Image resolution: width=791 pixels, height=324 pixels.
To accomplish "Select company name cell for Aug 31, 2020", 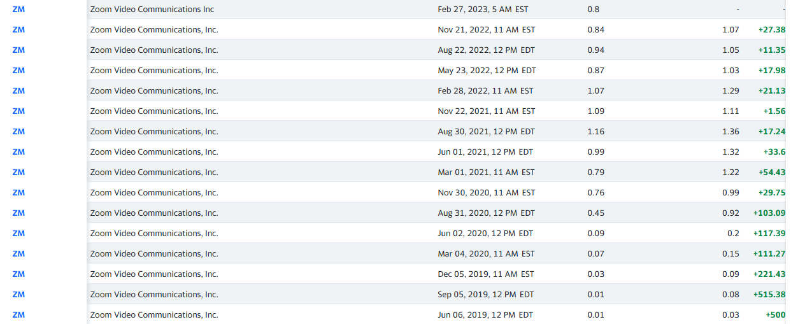I will [x=154, y=213].
